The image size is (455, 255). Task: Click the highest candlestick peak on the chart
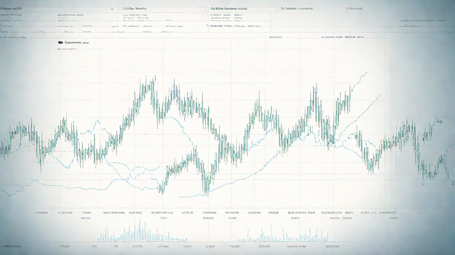pyautogui.click(x=155, y=77)
